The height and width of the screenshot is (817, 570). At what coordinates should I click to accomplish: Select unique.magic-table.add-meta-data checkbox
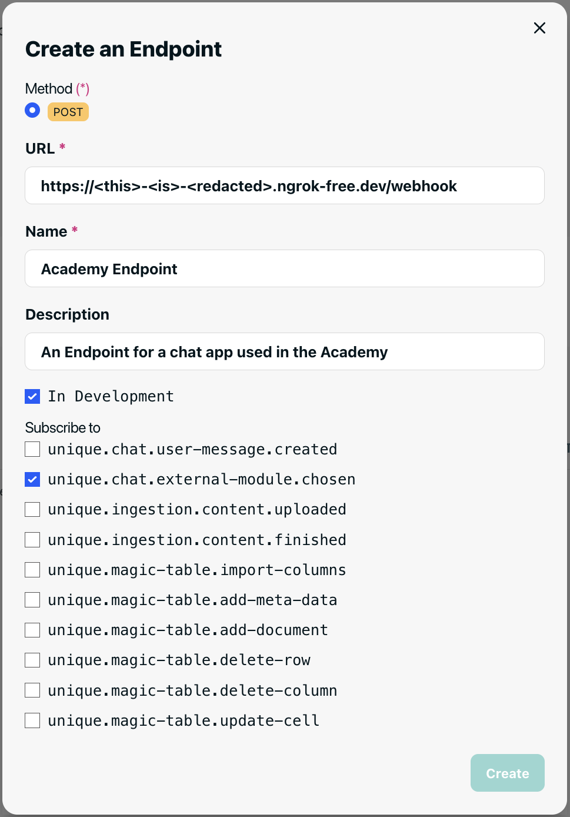click(32, 600)
